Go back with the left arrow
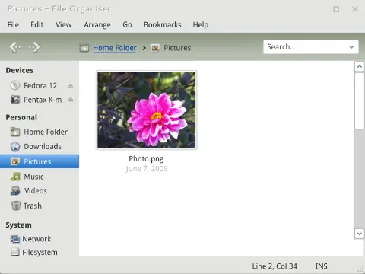 coord(15,47)
